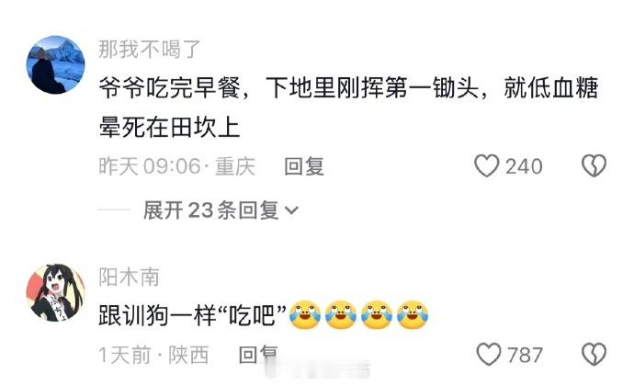634x385 pixels.
Task: Select the comment text 跟训狗一样“吃吧”
Action: pos(193,315)
